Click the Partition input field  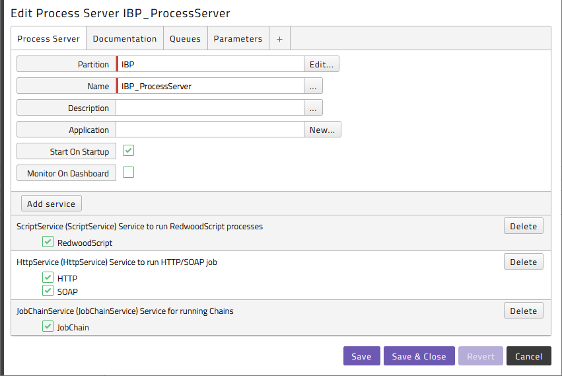[x=211, y=64]
